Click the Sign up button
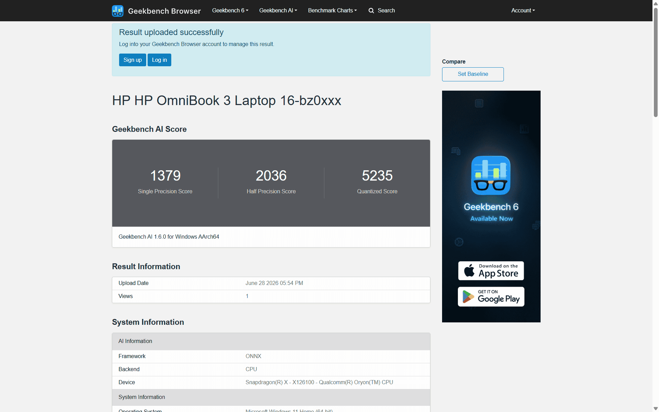Viewport: 659px width, 412px height. coord(132,60)
